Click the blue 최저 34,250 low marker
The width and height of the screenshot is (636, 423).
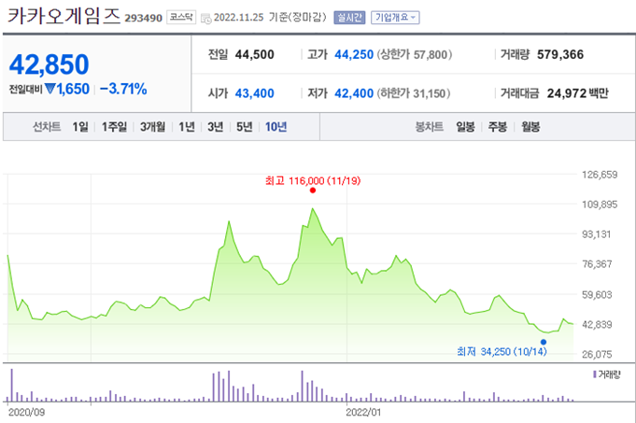[x=544, y=342]
